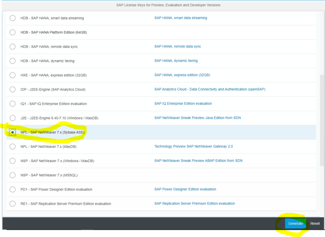Screen dimensions: 325x237
Task: Click label RE1 - SAP Replication Server Premium
Action: (x=66, y=204)
